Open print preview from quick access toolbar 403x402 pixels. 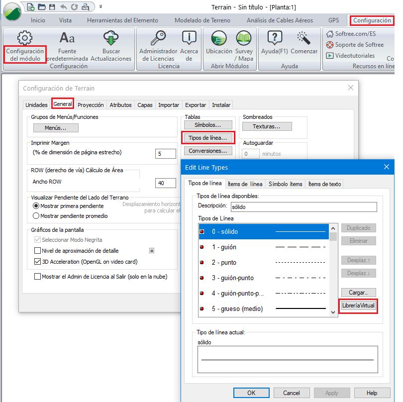coord(86,7)
